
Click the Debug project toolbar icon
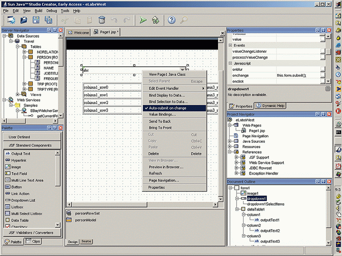(x=155, y=20)
